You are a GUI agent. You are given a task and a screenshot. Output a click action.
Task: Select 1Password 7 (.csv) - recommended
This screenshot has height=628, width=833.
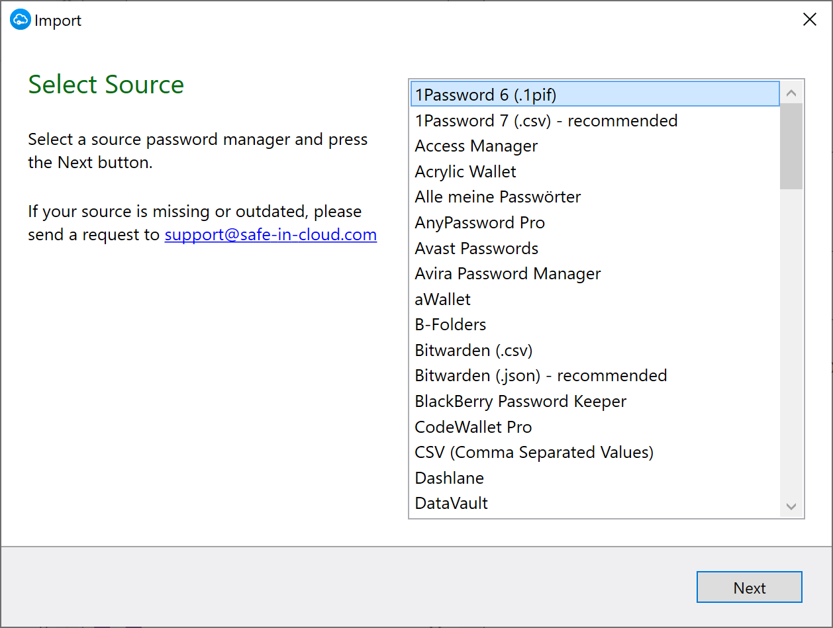[595, 120]
